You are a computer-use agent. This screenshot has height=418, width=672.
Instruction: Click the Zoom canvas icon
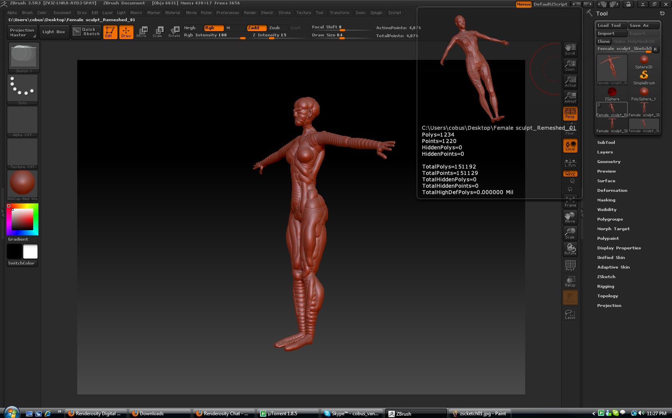[x=570, y=66]
